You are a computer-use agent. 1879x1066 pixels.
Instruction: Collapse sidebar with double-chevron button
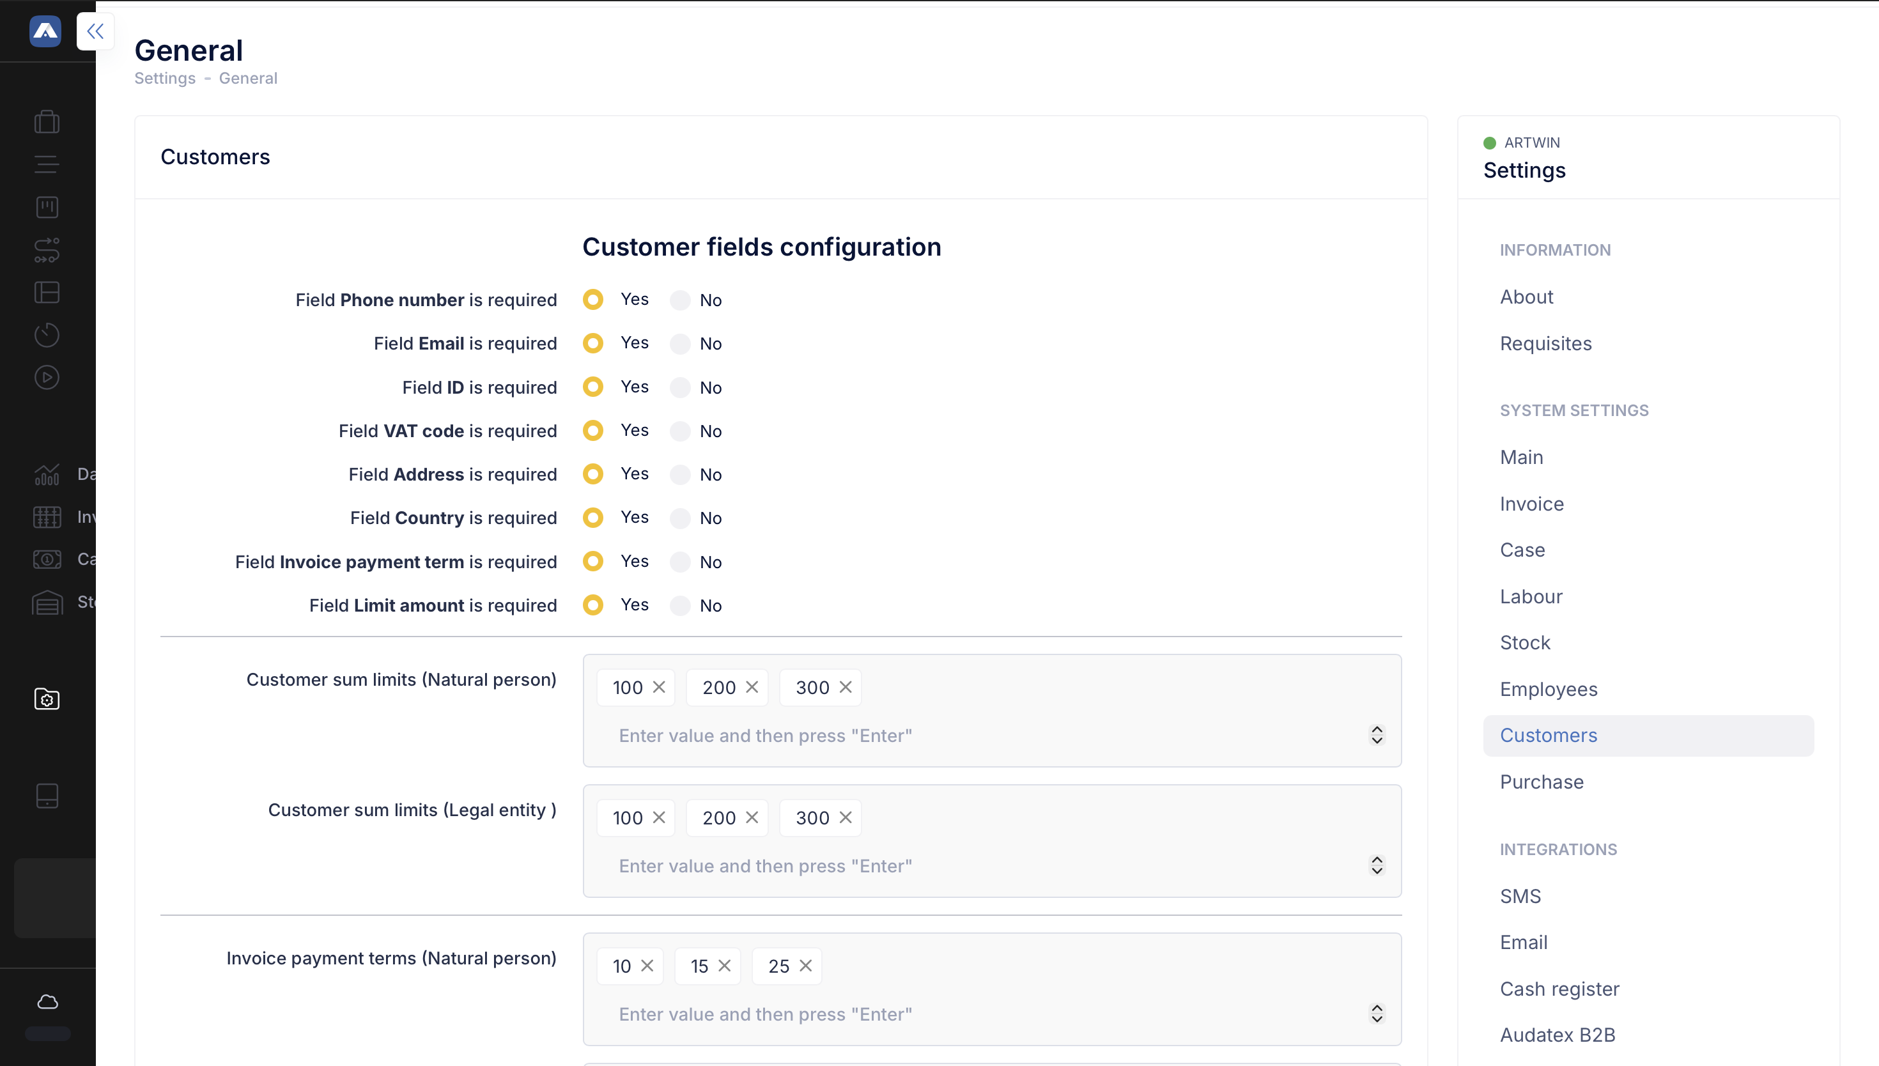95,31
